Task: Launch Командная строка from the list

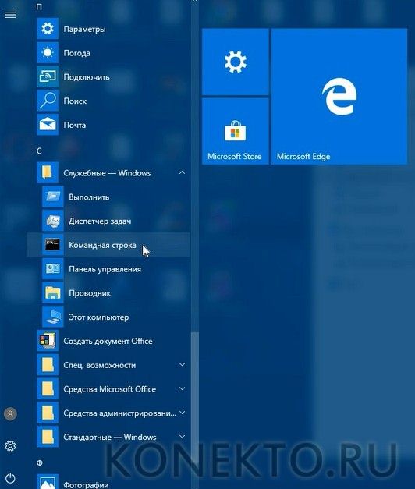Action: [x=108, y=245]
